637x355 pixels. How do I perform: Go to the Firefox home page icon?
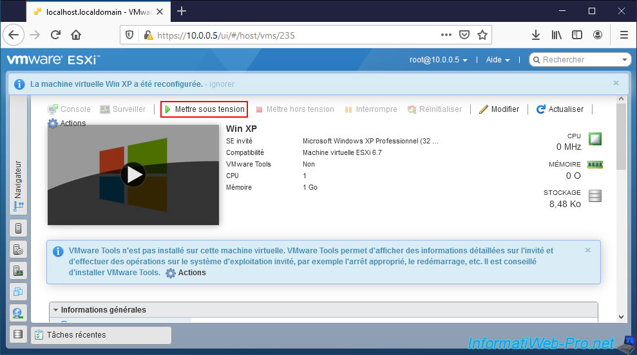(x=76, y=35)
